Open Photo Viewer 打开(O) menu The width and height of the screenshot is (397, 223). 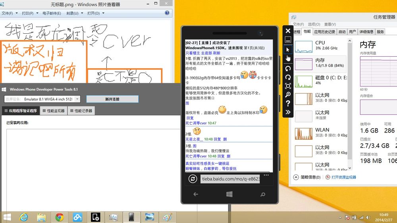(96, 13)
